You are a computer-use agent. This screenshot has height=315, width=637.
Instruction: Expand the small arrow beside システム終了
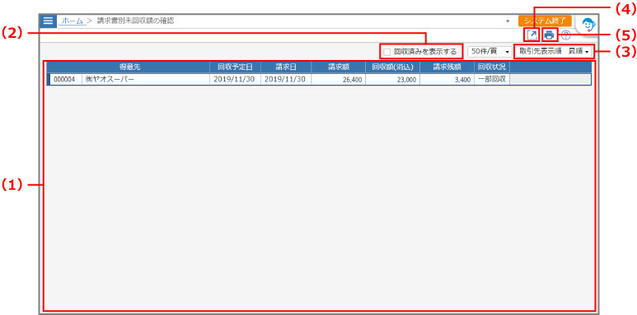coord(508,21)
